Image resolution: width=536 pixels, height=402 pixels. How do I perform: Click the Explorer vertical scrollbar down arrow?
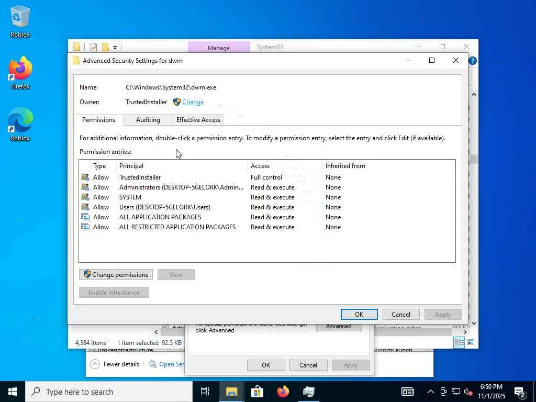click(x=474, y=323)
